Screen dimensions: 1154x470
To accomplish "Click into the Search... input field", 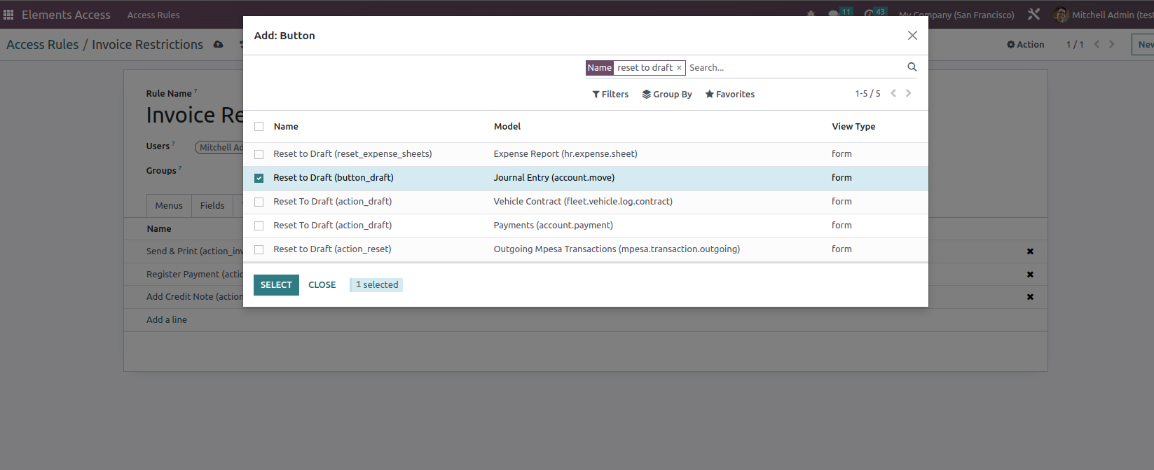I will (x=795, y=68).
